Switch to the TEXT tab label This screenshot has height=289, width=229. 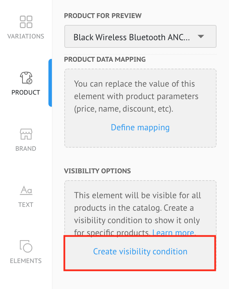(x=26, y=205)
